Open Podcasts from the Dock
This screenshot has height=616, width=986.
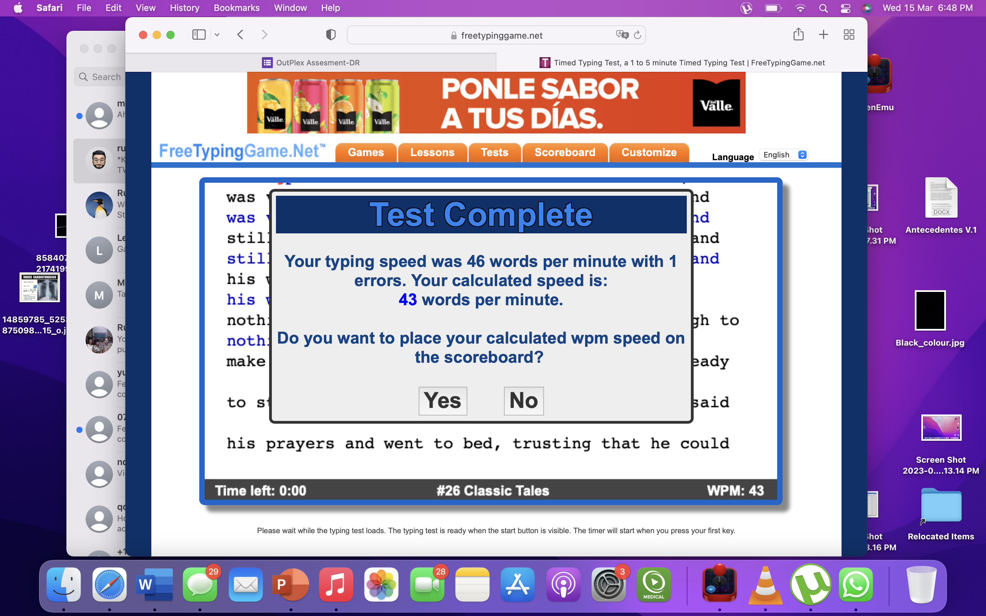click(563, 584)
